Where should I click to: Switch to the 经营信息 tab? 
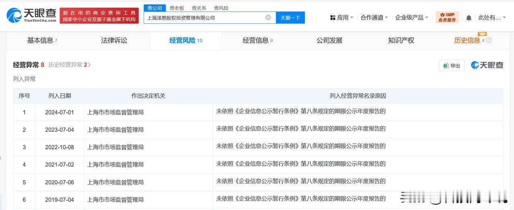(x=258, y=40)
